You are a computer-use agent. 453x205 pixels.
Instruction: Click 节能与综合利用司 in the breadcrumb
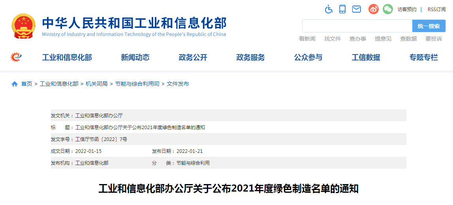(137, 84)
